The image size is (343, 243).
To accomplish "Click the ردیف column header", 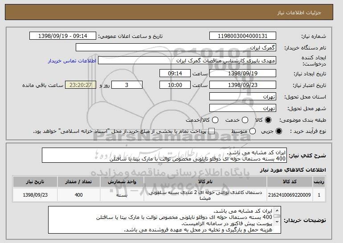I will point(319,182).
